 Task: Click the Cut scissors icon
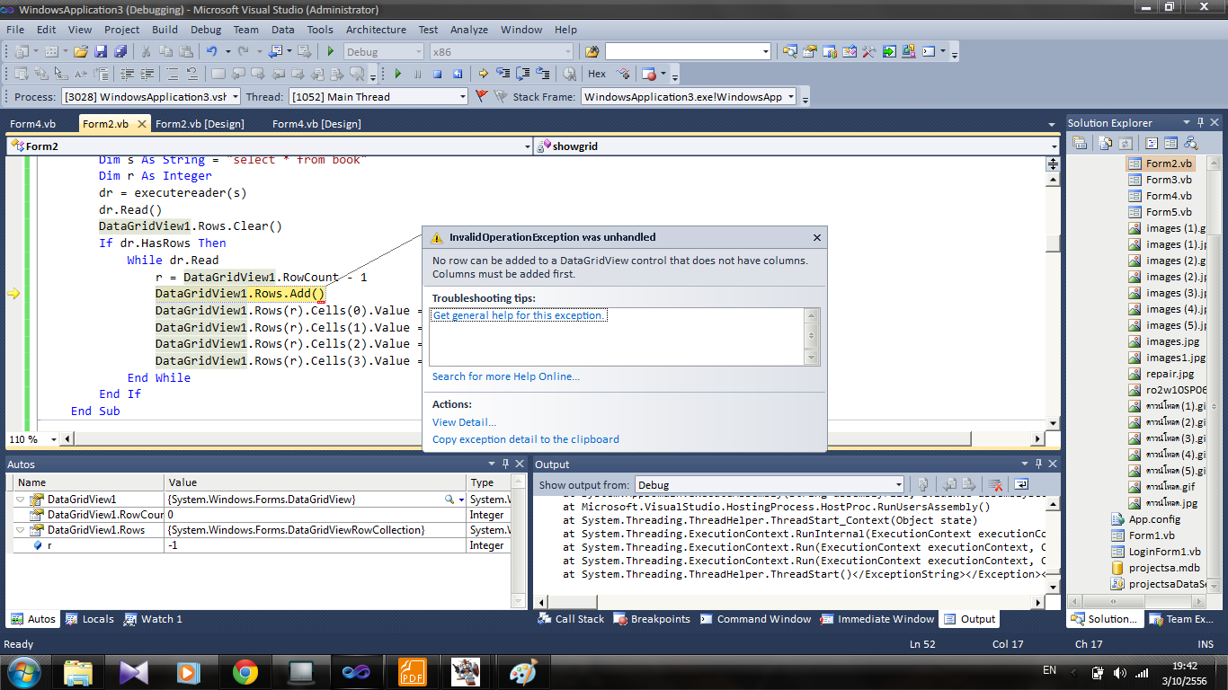147,51
